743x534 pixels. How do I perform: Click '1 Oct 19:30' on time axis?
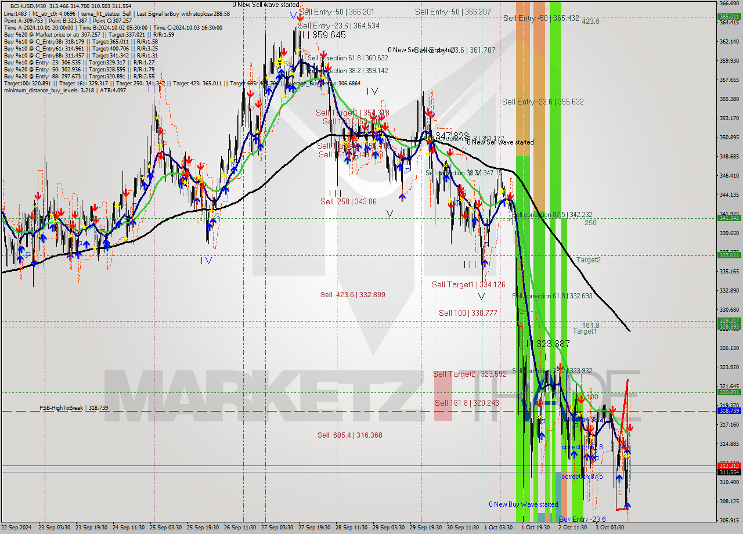pos(536,528)
